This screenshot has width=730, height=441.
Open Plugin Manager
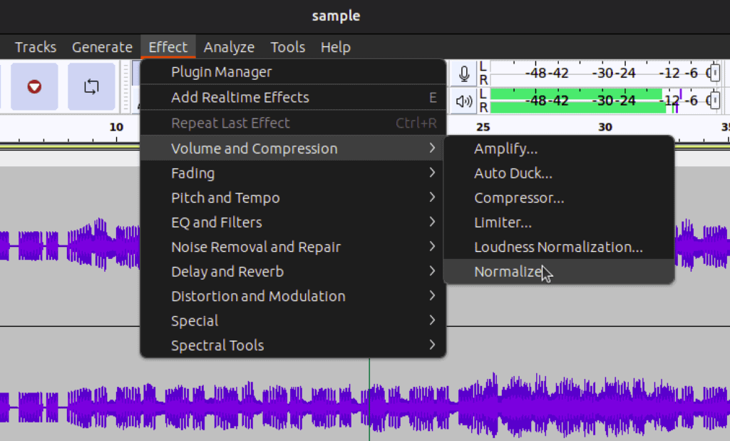(293, 72)
